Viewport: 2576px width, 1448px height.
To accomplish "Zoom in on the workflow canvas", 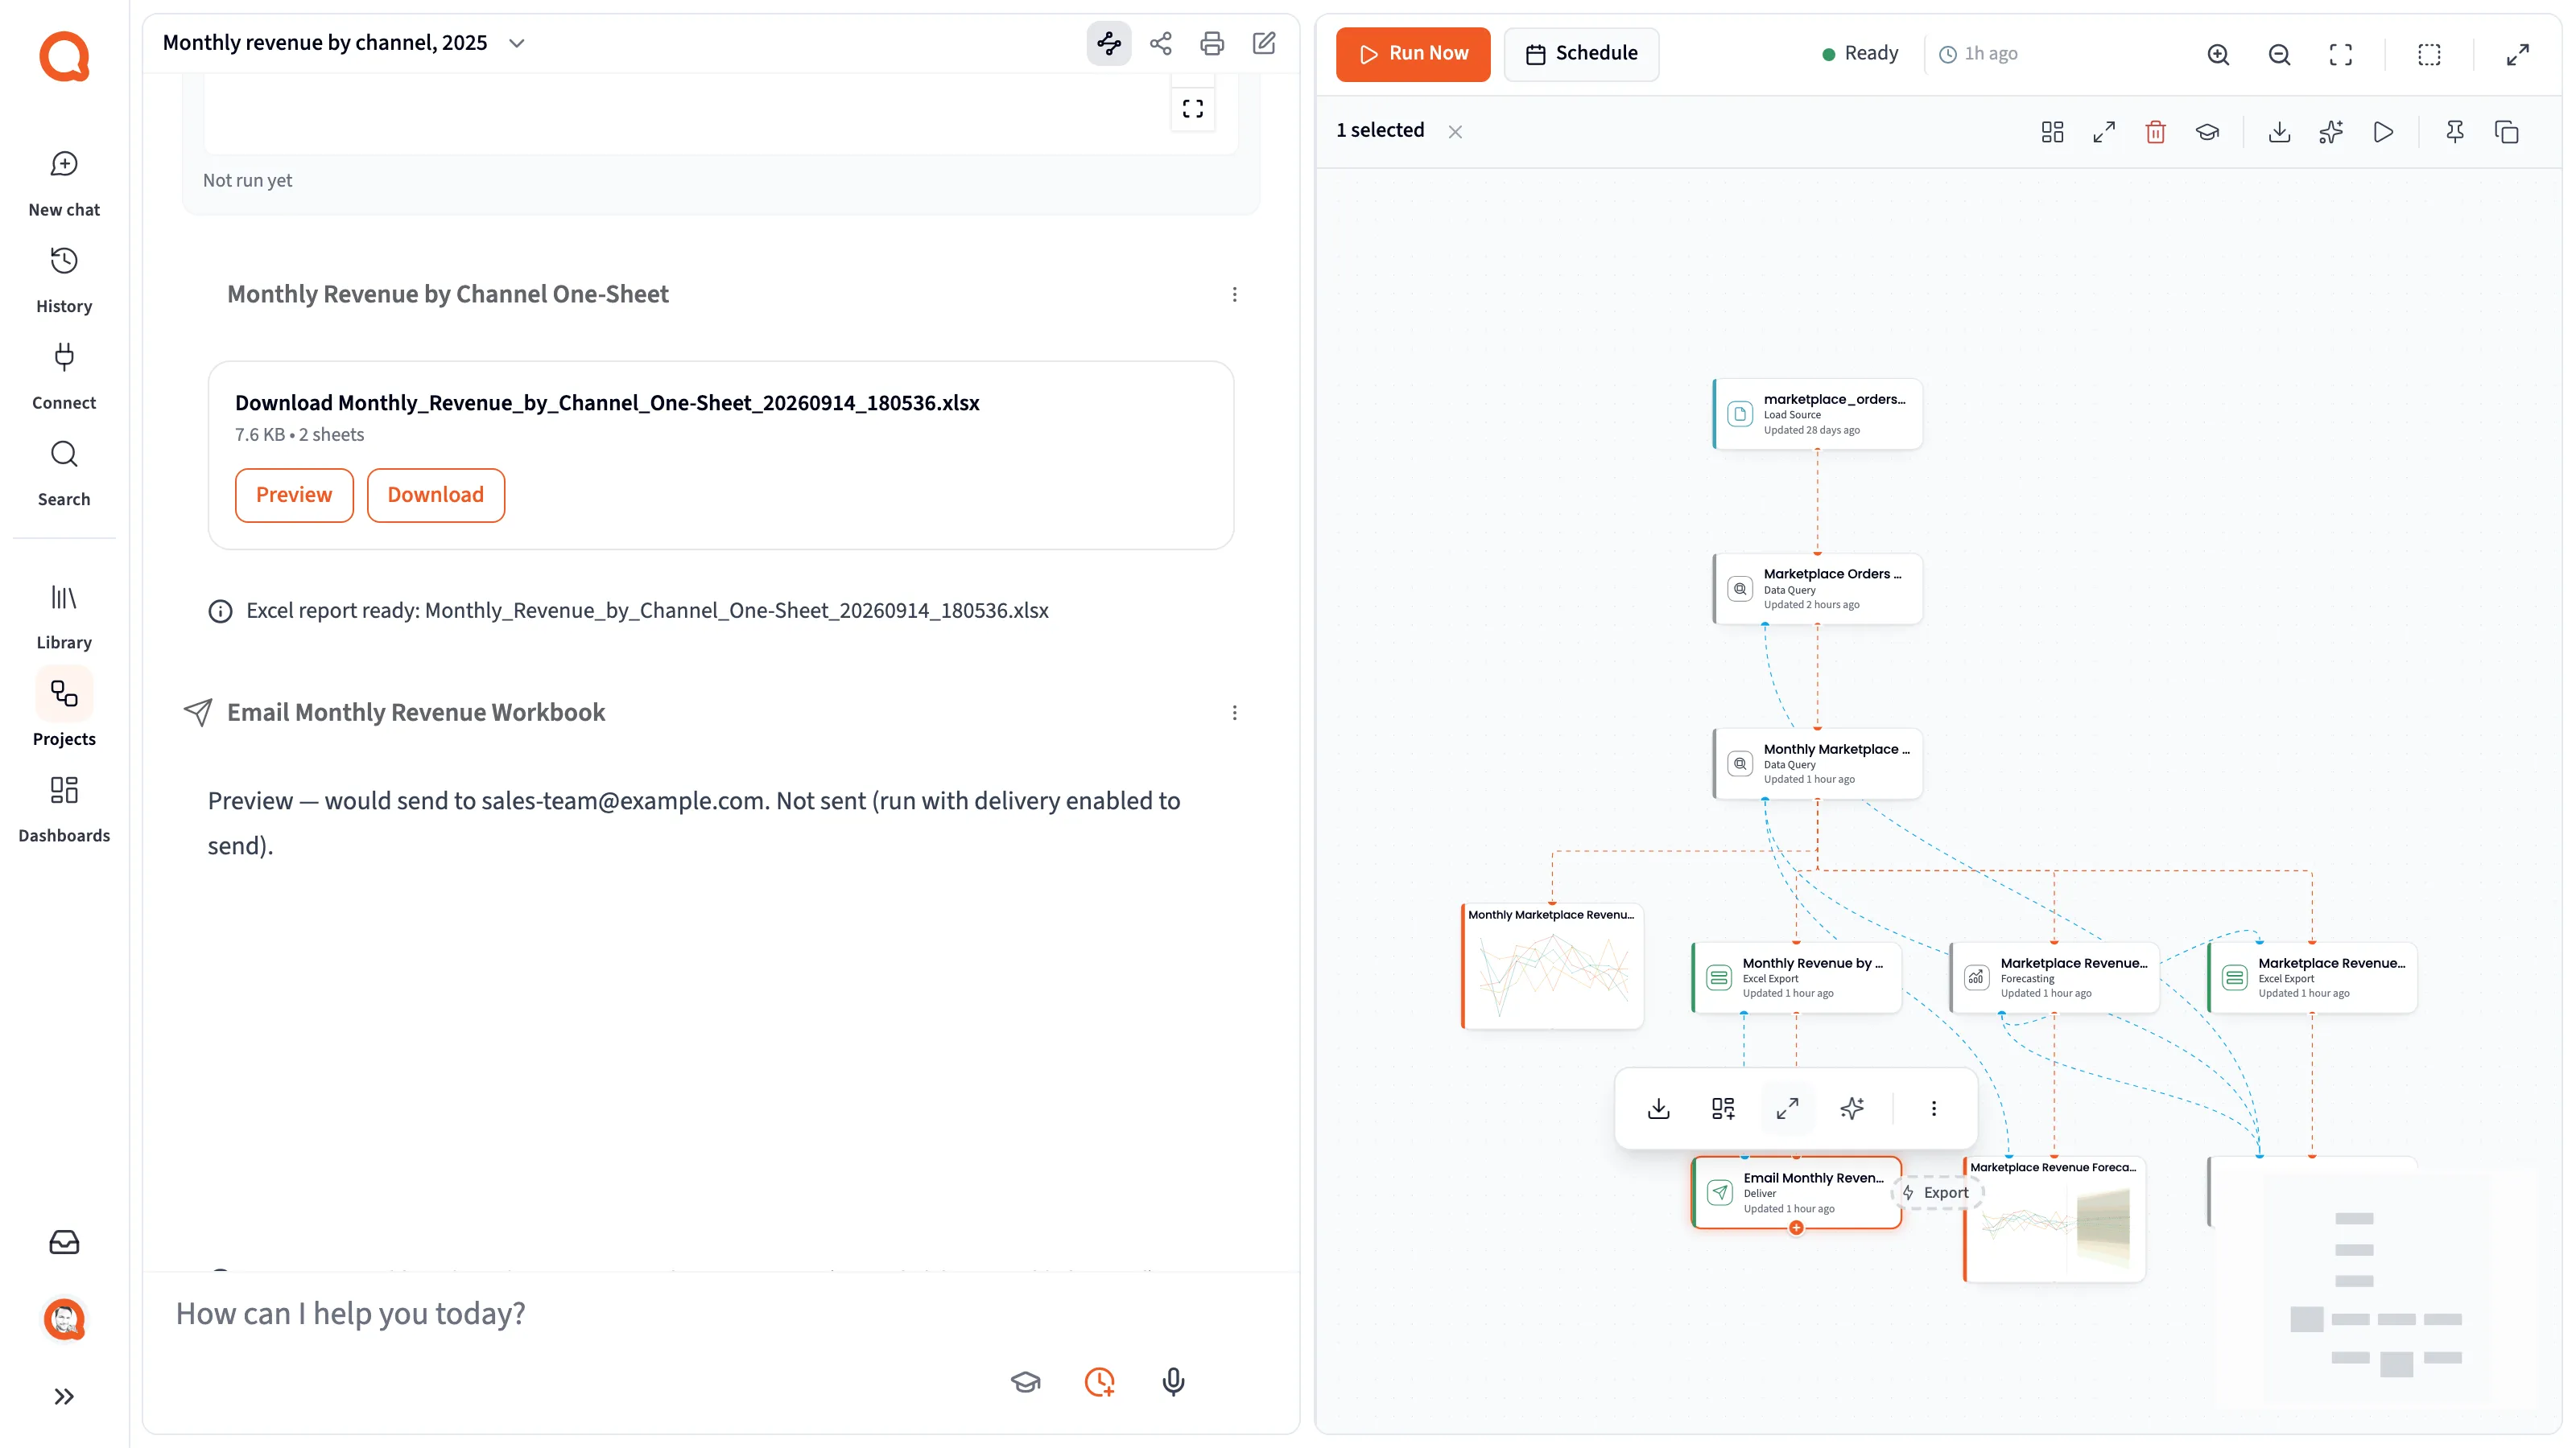I will tap(2218, 54).
